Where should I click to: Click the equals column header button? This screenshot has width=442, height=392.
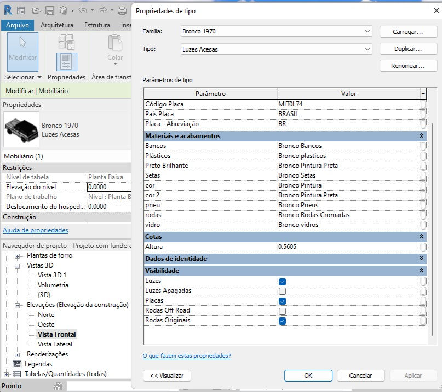tap(423, 94)
